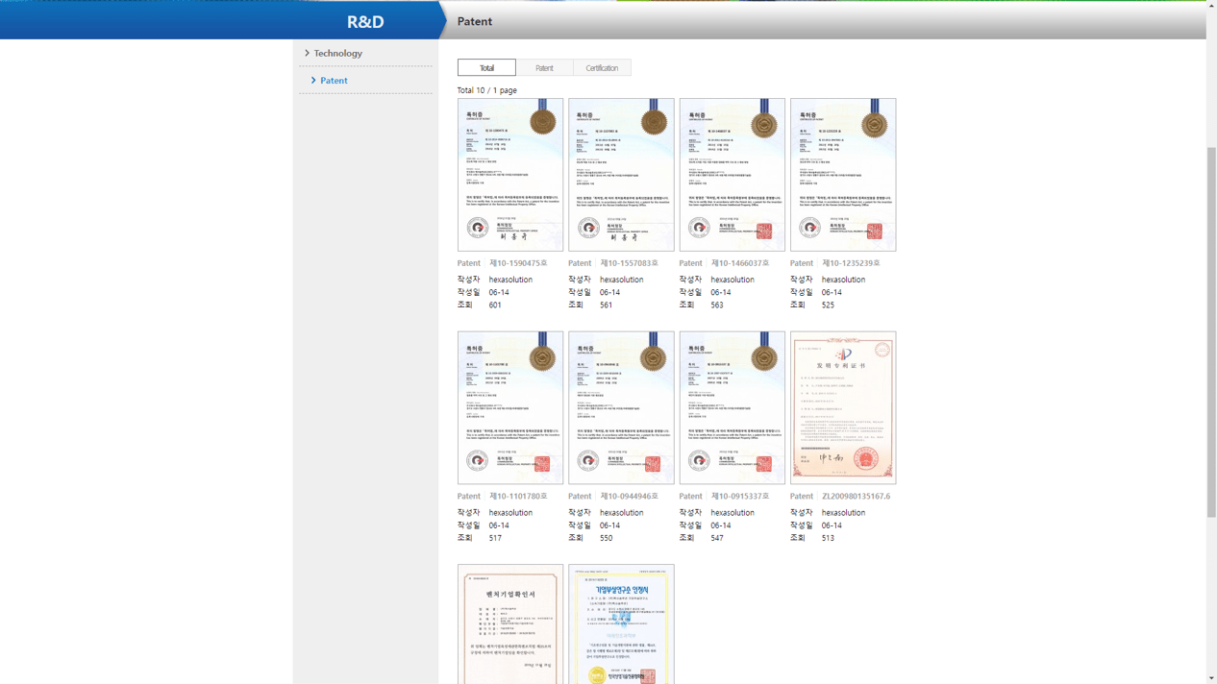Click the 'Total 10 / 1 page' text
The width and height of the screenshot is (1217, 684).
coord(487,90)
